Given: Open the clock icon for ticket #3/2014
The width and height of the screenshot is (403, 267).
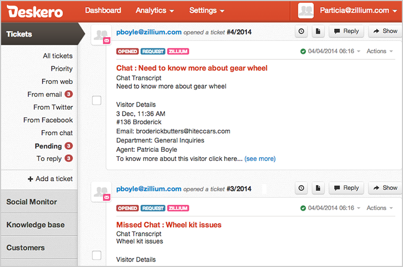Looking at the screenshot, I should coord(301,188).
